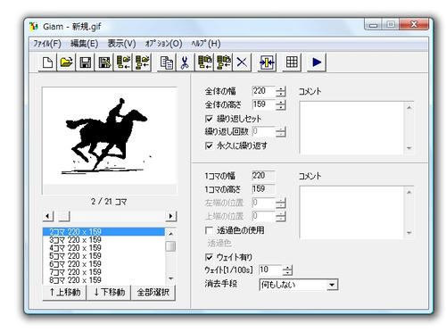Click the frame slider left arrow
This screenshot has height=332, width=446.
(x=48, y=216)
